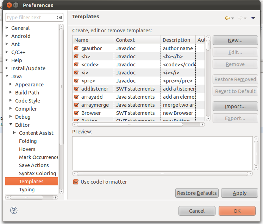The height and width of the screenshot is (224, 263).
Task: Collapse the Java tree node
Action: point(7,76)
